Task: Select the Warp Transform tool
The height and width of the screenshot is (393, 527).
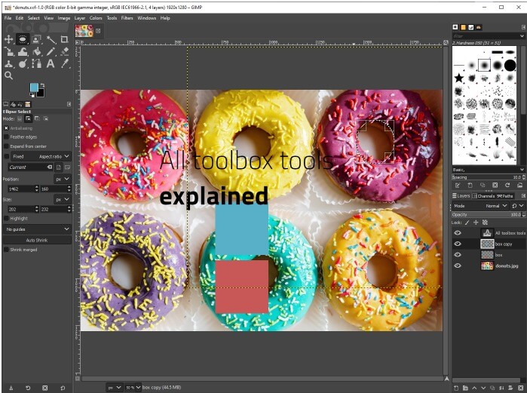Action: tap(23, 51)
